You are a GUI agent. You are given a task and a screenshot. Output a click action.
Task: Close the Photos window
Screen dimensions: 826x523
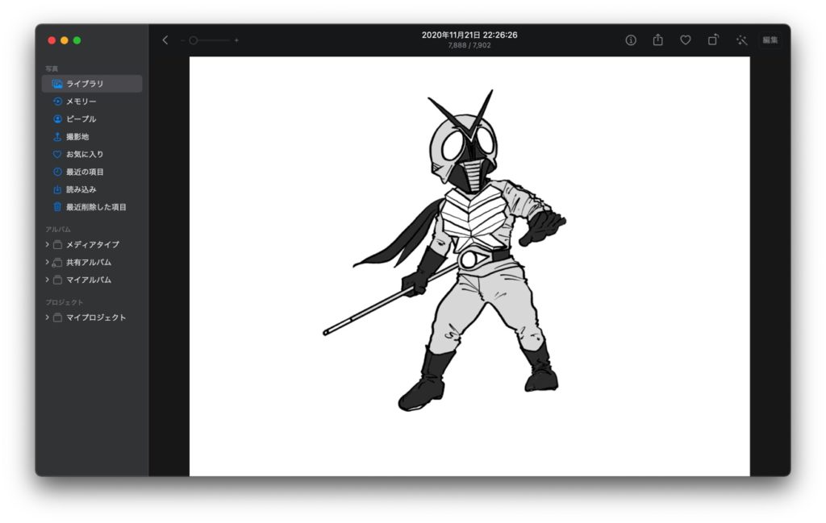(52, 40)
